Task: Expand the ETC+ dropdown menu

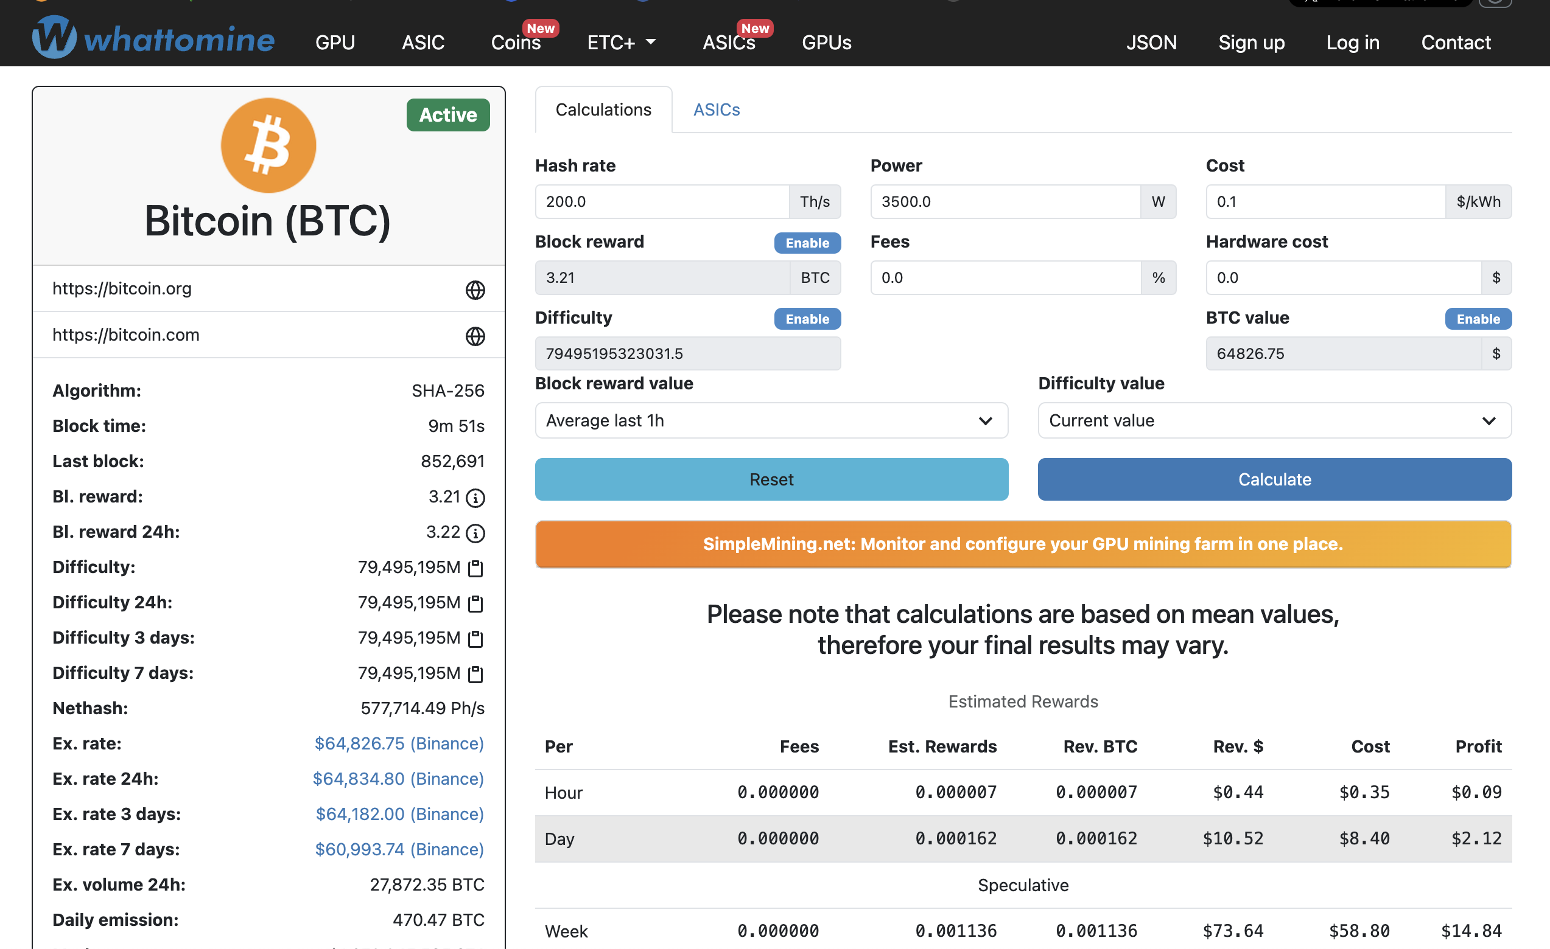Action: (x=622, y=42)
